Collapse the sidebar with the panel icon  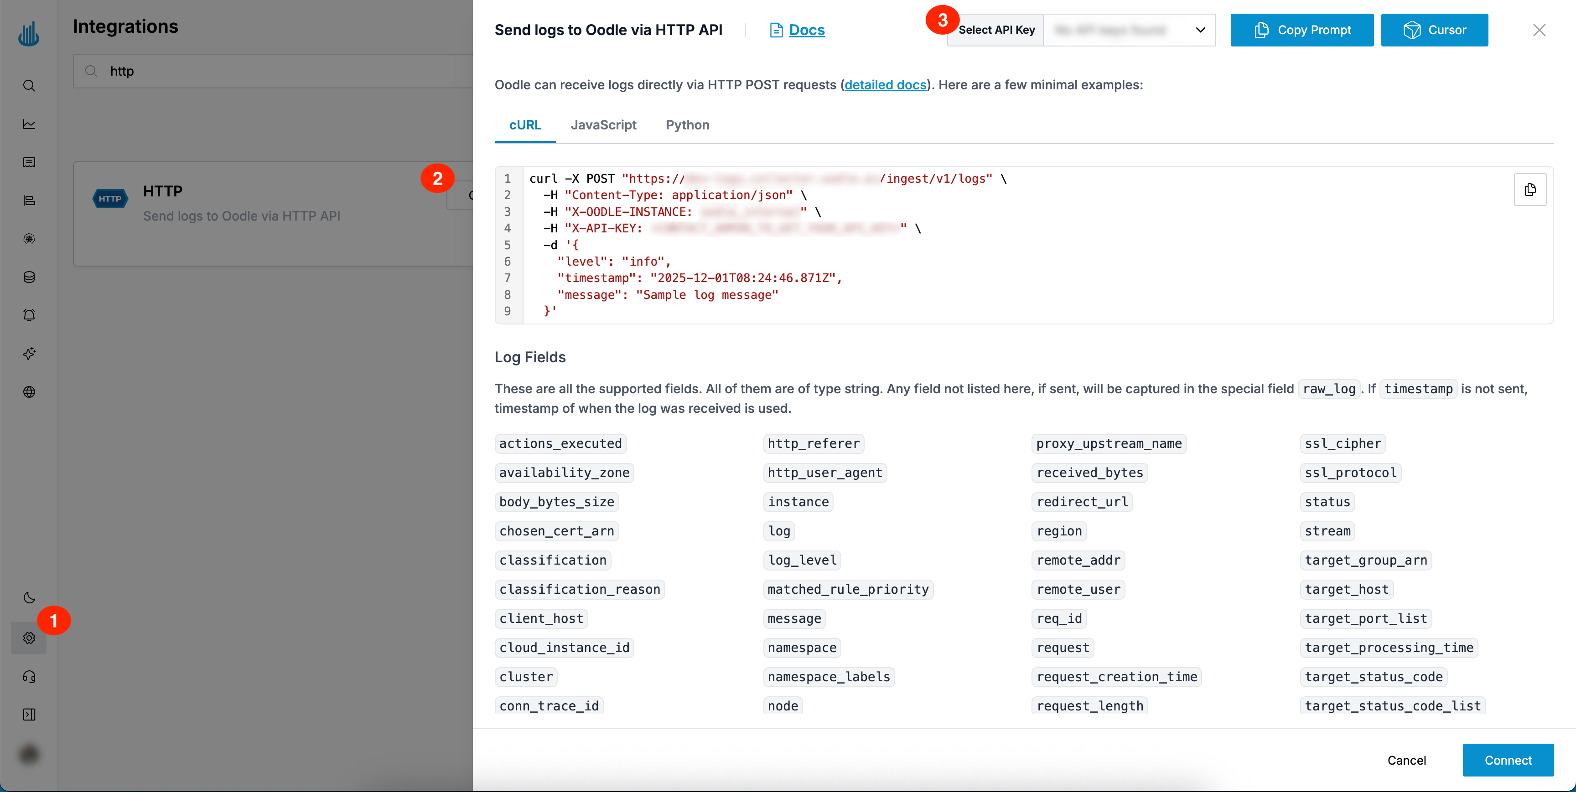[x=29, y=715]
